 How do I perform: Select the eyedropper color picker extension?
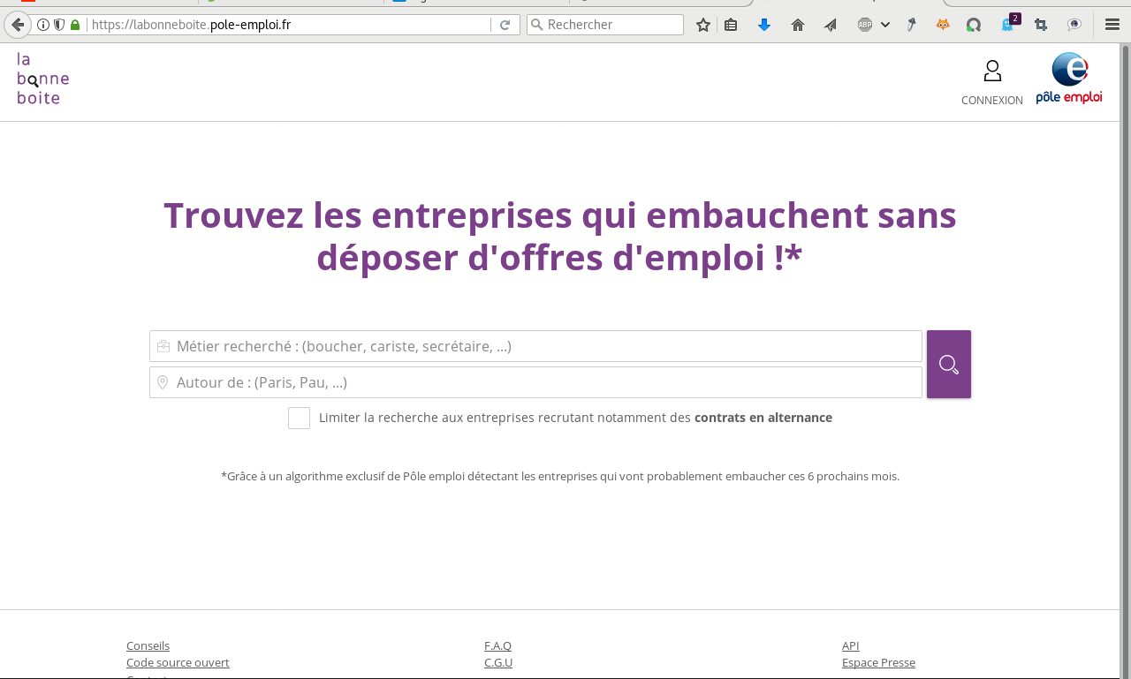click(911, 25)
